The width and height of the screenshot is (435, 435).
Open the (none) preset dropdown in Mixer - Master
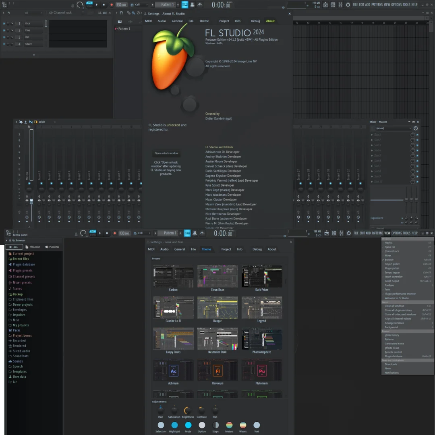[x=391, y=128]
